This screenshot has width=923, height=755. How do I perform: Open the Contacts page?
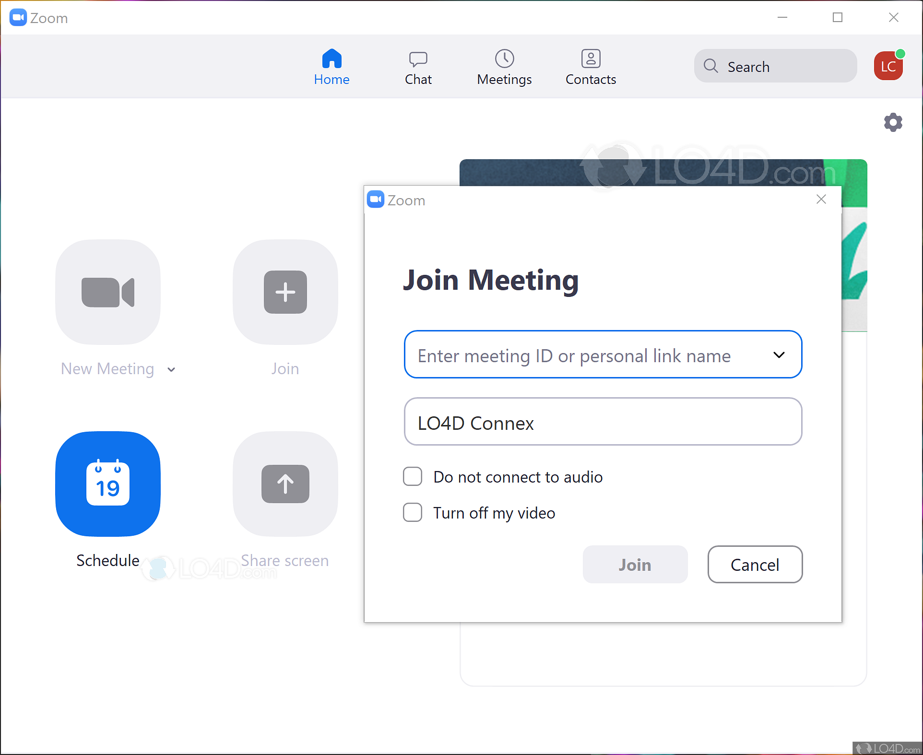pos(590,67)
